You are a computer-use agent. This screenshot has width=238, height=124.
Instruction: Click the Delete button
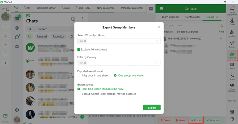pyautogui.click(x=165, y=120)
